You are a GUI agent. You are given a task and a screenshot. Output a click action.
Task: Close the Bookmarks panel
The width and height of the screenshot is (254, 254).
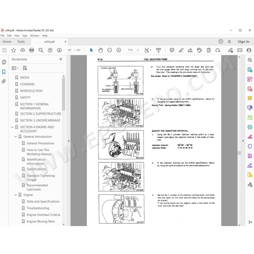61,59
